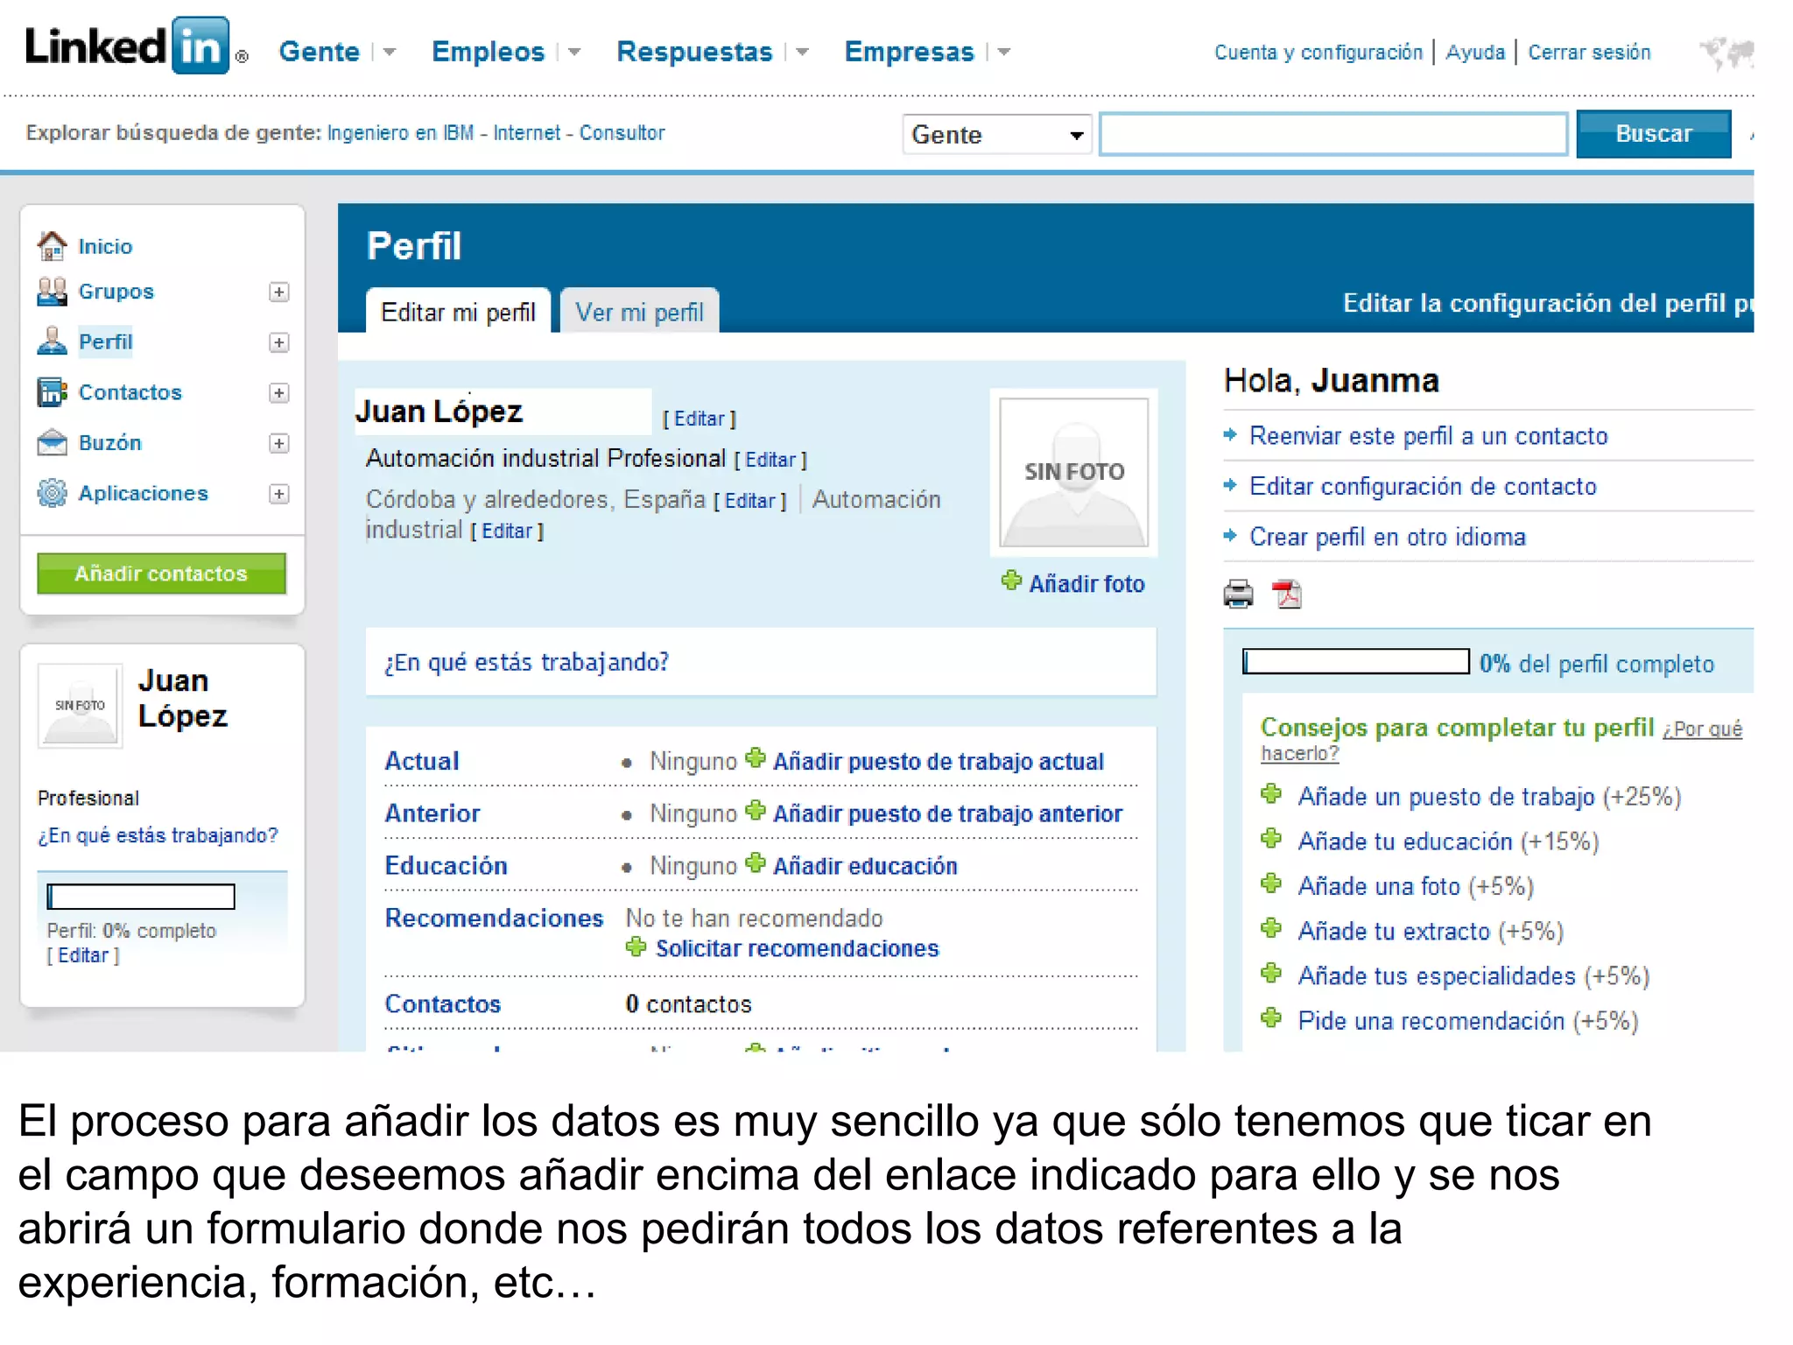1793x1345 pixels.
Task: Expand the Aplicaciones sidebar section
Action: point(278,495)
